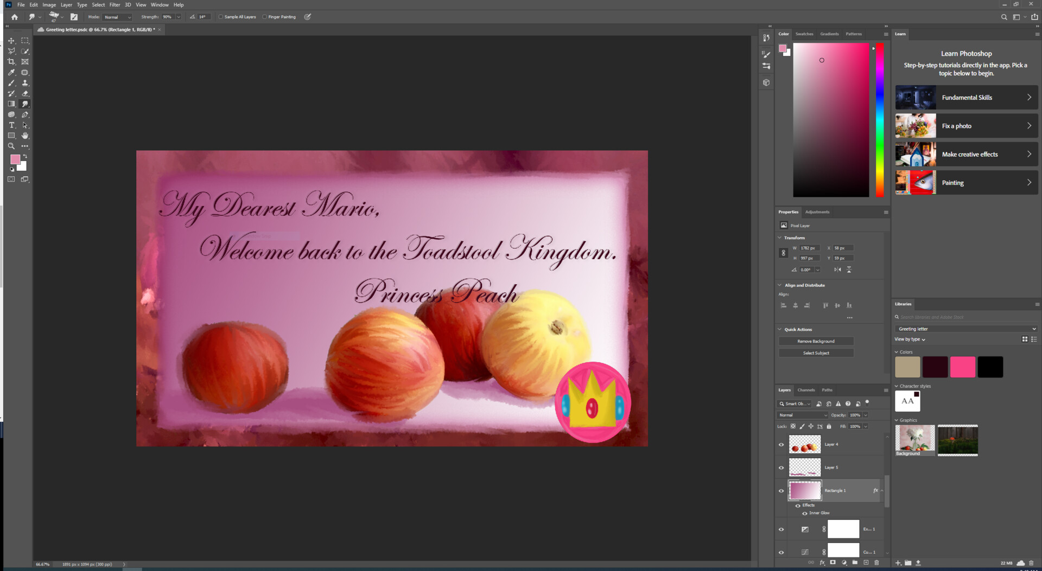Select the Zoom tool in toolbar
1042x571 pixels.
[11, 146]
